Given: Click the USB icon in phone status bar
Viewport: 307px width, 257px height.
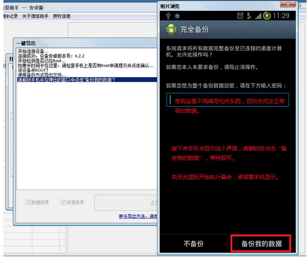Looking at the screenshot, I should point(168,16).
